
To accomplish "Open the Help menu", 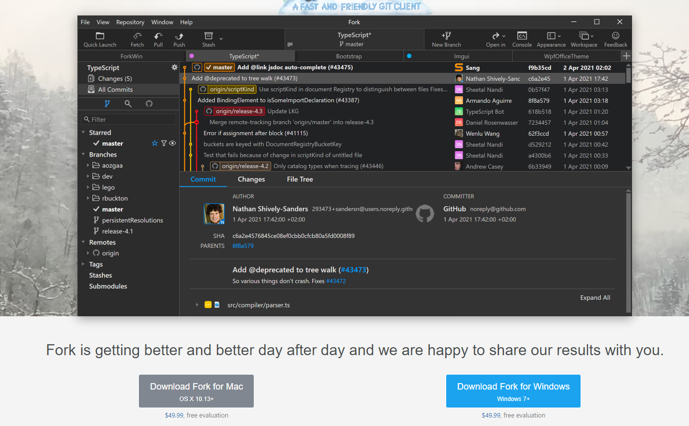I will pos(186,22).
